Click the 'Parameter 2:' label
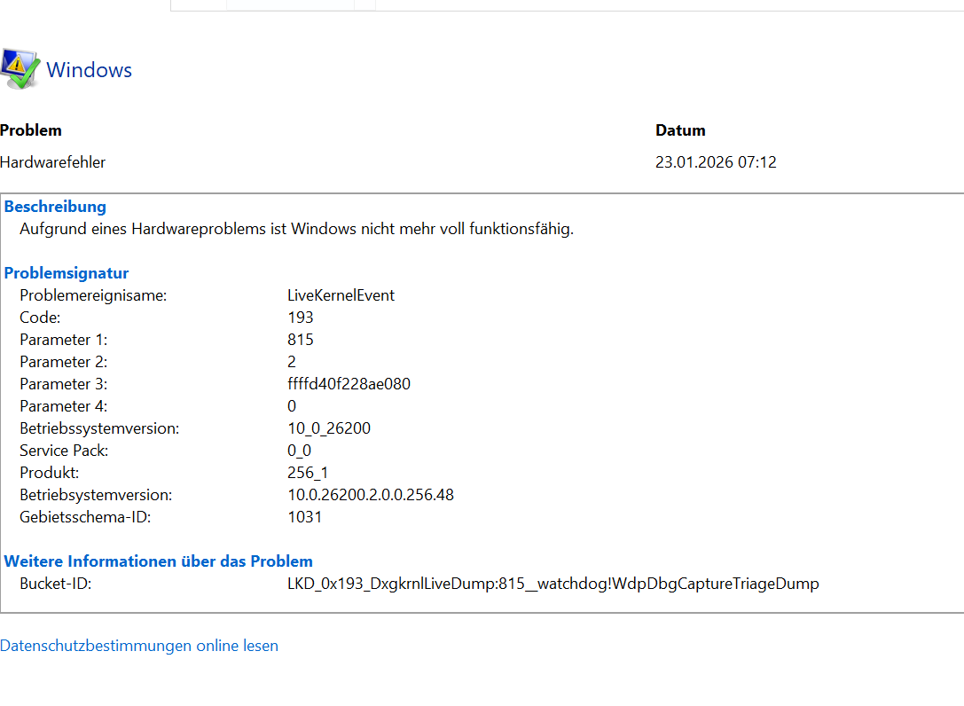Viewport: 964px width, 706px height. [x=63, y=362]
